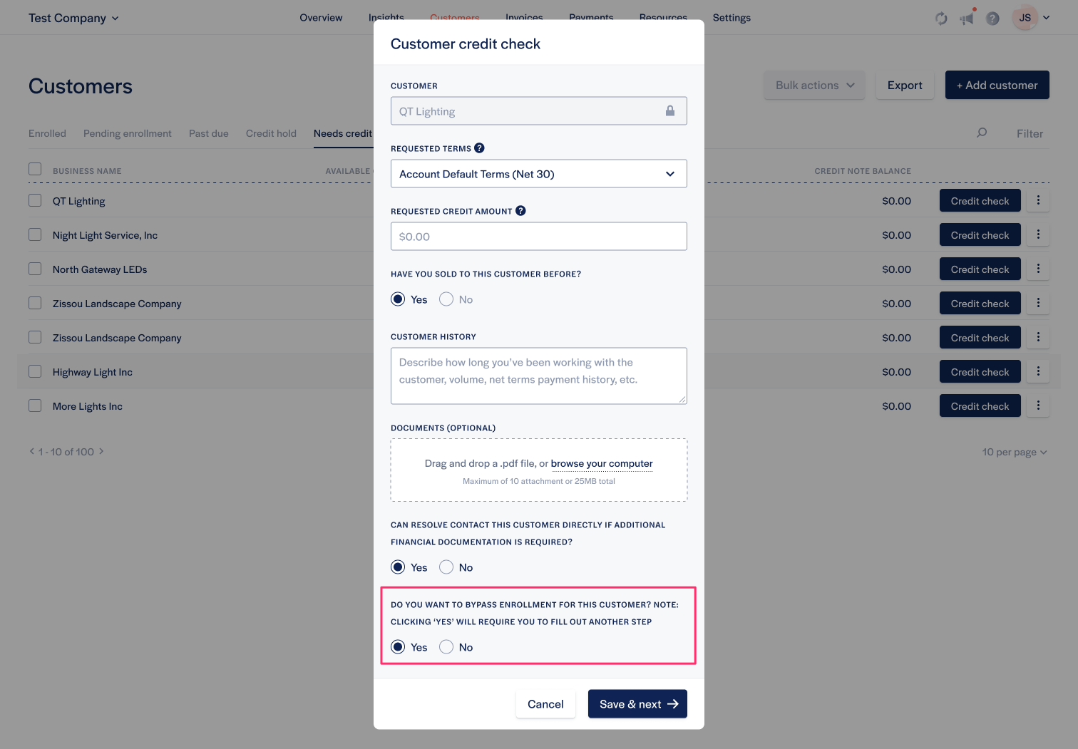Open the kebab menu for More Lights Inc
Viewport: 1078px width, 749px height.
pyautogui.click(x=1037, y=406)
